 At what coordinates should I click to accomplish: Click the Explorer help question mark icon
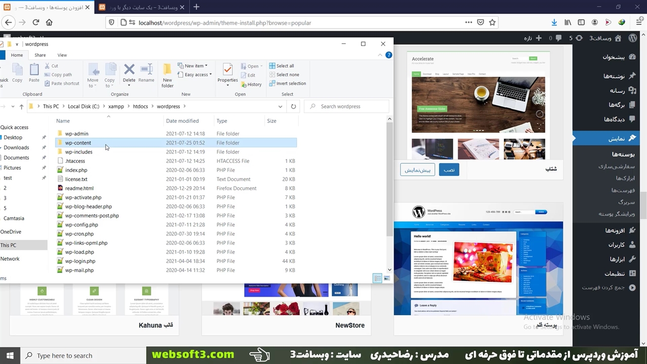[389, 55]
